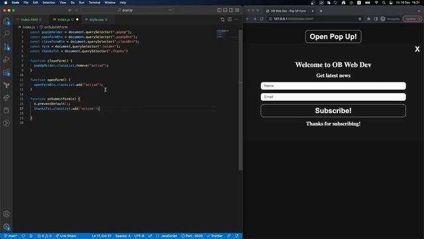Viewport: 424px width, 239px height.
Task: Switch to the style.css editor tab
Action: pos(97,19)
